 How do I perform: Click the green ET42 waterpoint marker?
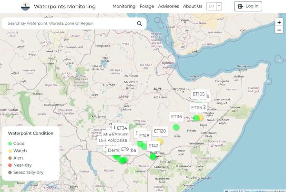pyautogui.click(x=153, y=156)
